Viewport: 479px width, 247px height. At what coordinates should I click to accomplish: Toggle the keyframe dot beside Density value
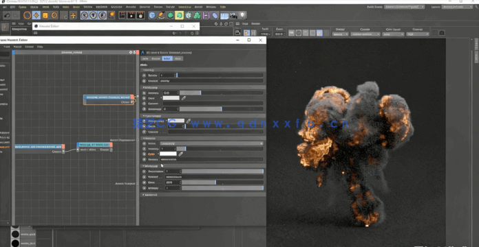(x=145, y=75)
